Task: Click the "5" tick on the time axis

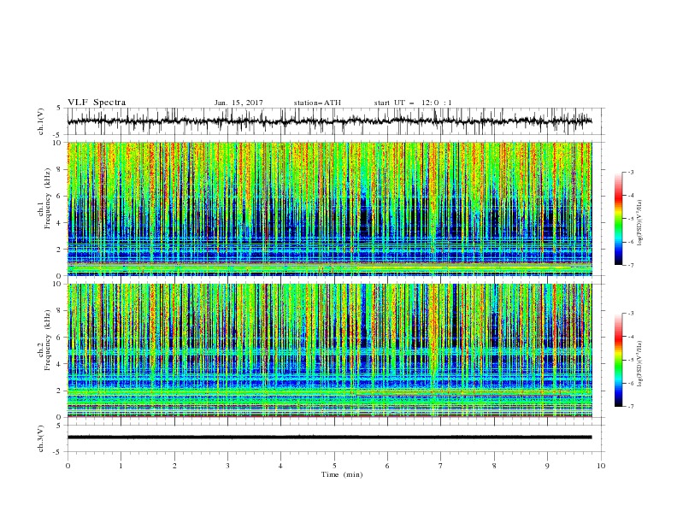Action: (334, 466)
